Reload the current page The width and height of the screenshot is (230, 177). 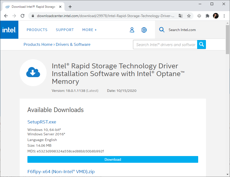tap(23, 16)
